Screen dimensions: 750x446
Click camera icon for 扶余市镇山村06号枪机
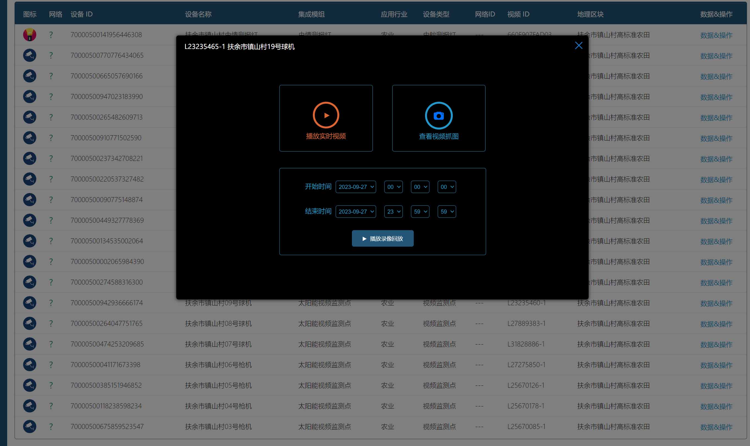pos(29,365)
